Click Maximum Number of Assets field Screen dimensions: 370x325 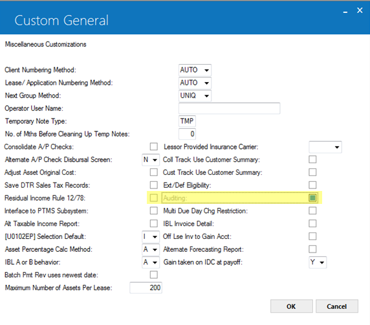click(x=146, y=287)
